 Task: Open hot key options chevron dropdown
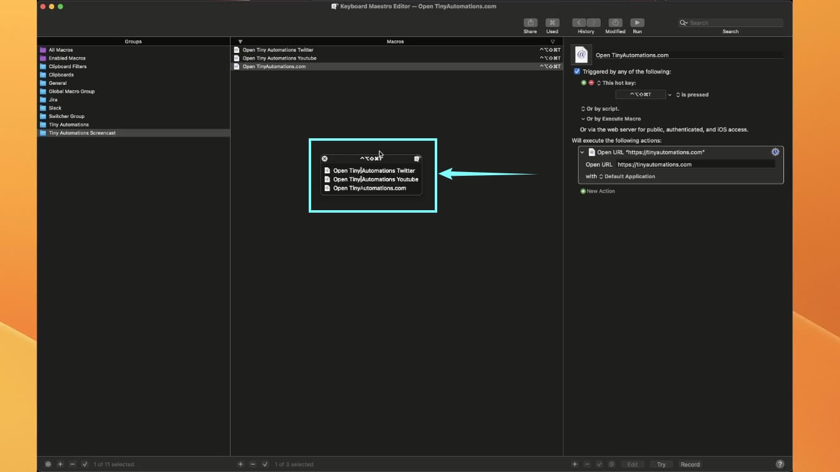(670, 95)
